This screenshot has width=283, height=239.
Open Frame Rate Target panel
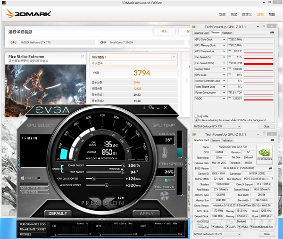33,229
